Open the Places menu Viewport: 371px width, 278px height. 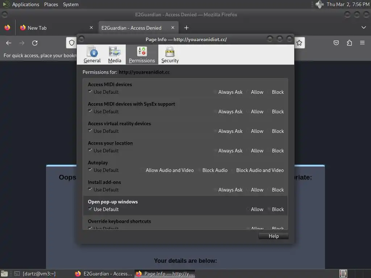[x=51, y=4]
